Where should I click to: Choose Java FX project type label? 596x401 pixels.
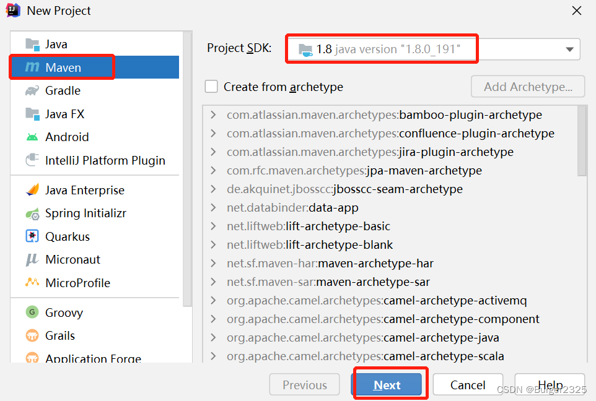(64, 114)
